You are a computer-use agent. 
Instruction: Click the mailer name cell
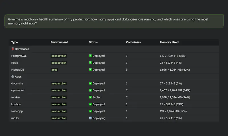pyautogui.click(x=15, y=118)
